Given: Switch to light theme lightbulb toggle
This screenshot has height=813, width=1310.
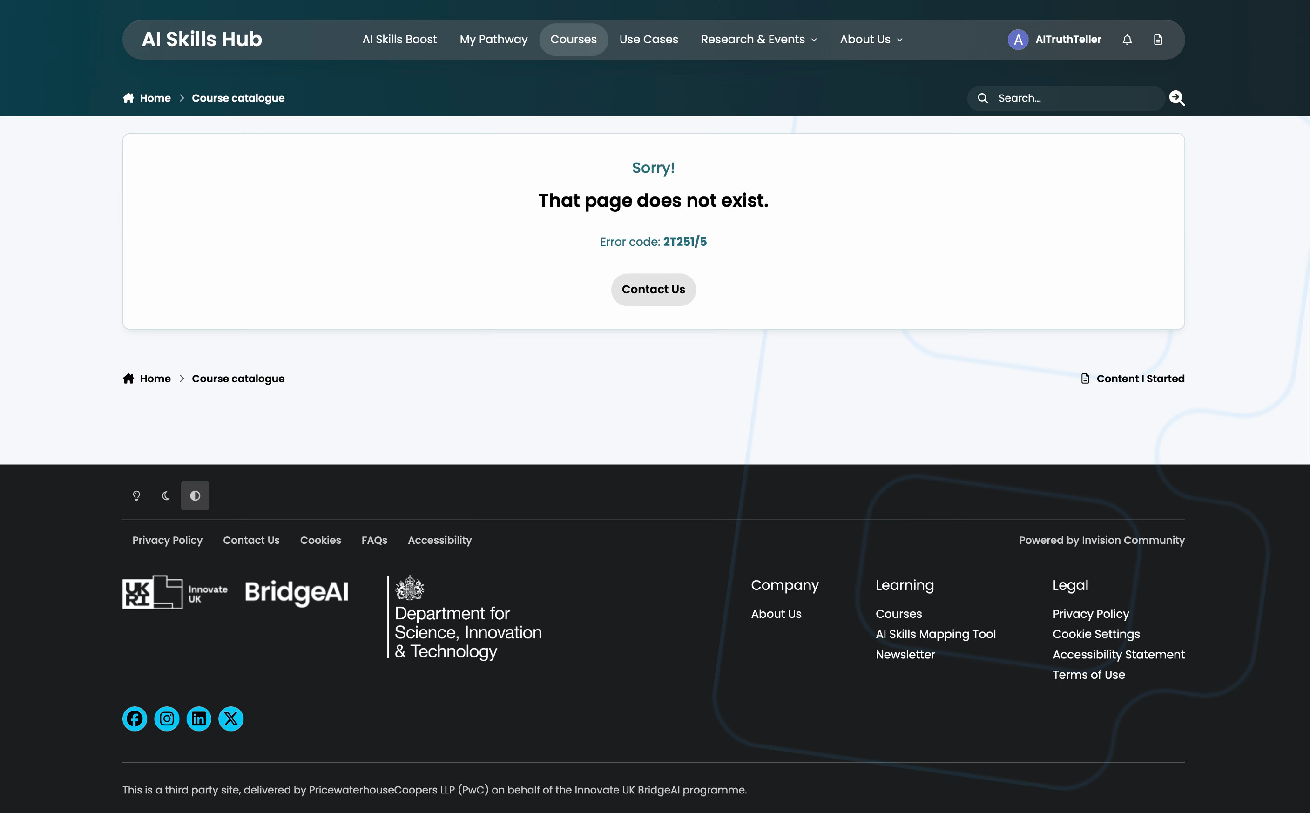Looking at the screenshot, I should [x=136, y=495].
